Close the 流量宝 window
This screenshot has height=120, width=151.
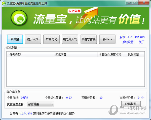[144, 3]
